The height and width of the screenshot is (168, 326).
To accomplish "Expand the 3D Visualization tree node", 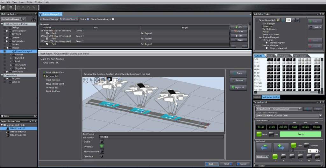I will pyautogui.click(x=7, y=31).
